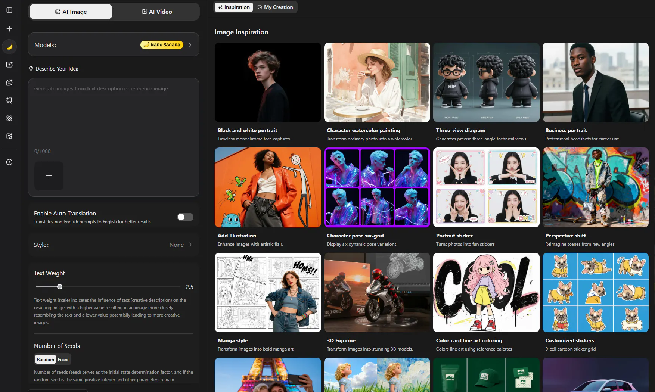The image size is (655, 392).
Task: Click the plus icon to add reference image
Action: click(49, 176)
